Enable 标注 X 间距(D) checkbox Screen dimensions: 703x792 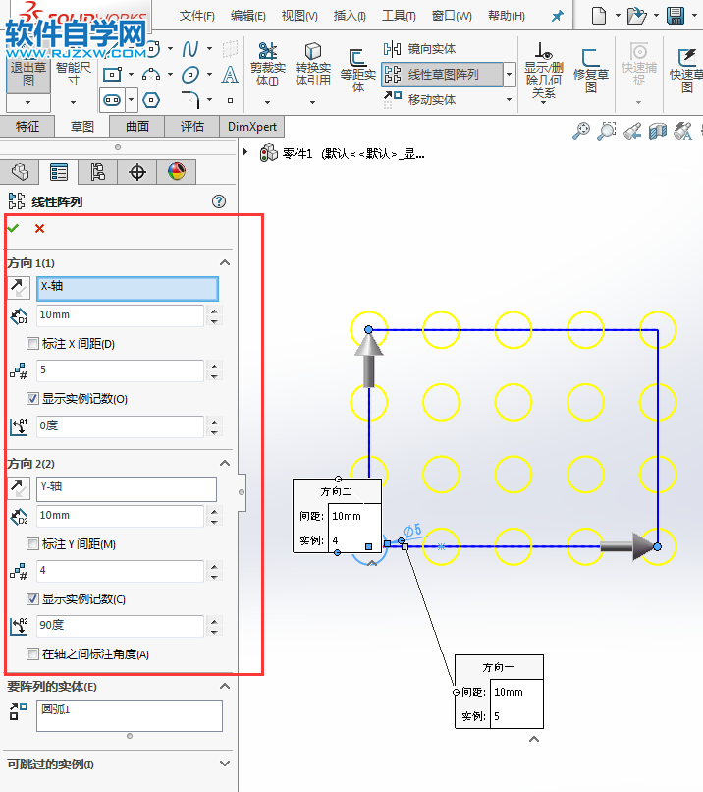[32, 344]
